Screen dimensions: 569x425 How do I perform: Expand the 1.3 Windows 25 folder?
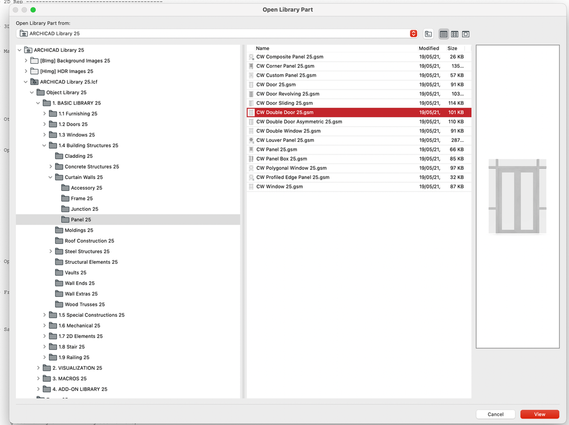coord(44,134)
